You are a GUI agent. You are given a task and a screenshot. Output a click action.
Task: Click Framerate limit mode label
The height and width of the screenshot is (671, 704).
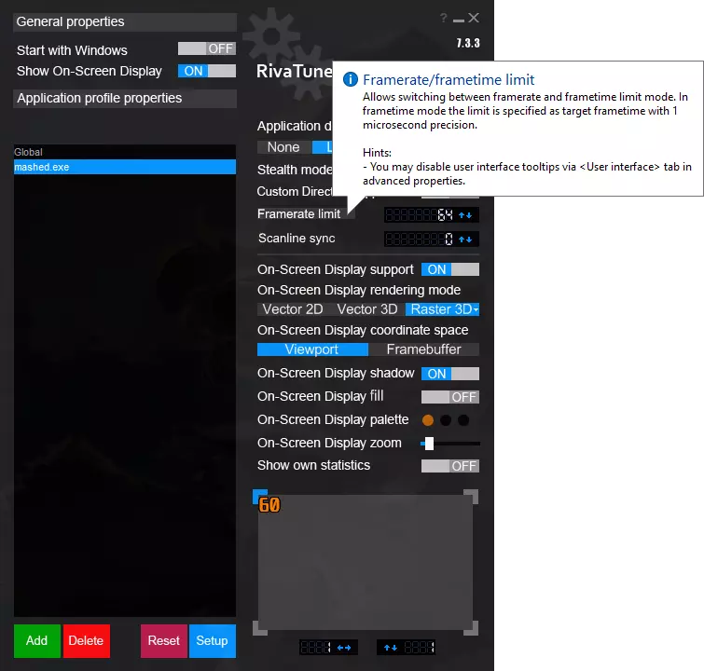pos(298,214)
